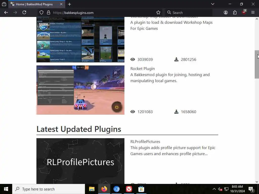Screen dimensions: 259x194
Task: Show hidden system tray icons
Action: 214,189
